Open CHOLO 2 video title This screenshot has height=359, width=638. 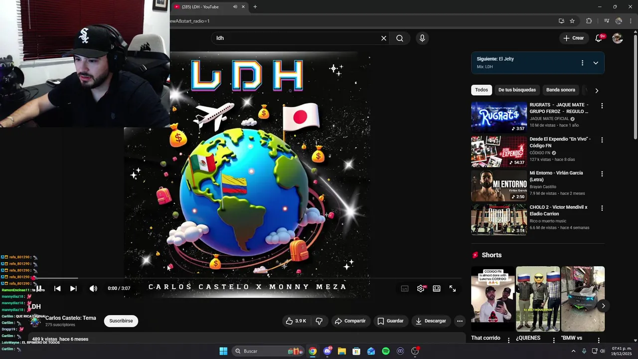[558, 210]
